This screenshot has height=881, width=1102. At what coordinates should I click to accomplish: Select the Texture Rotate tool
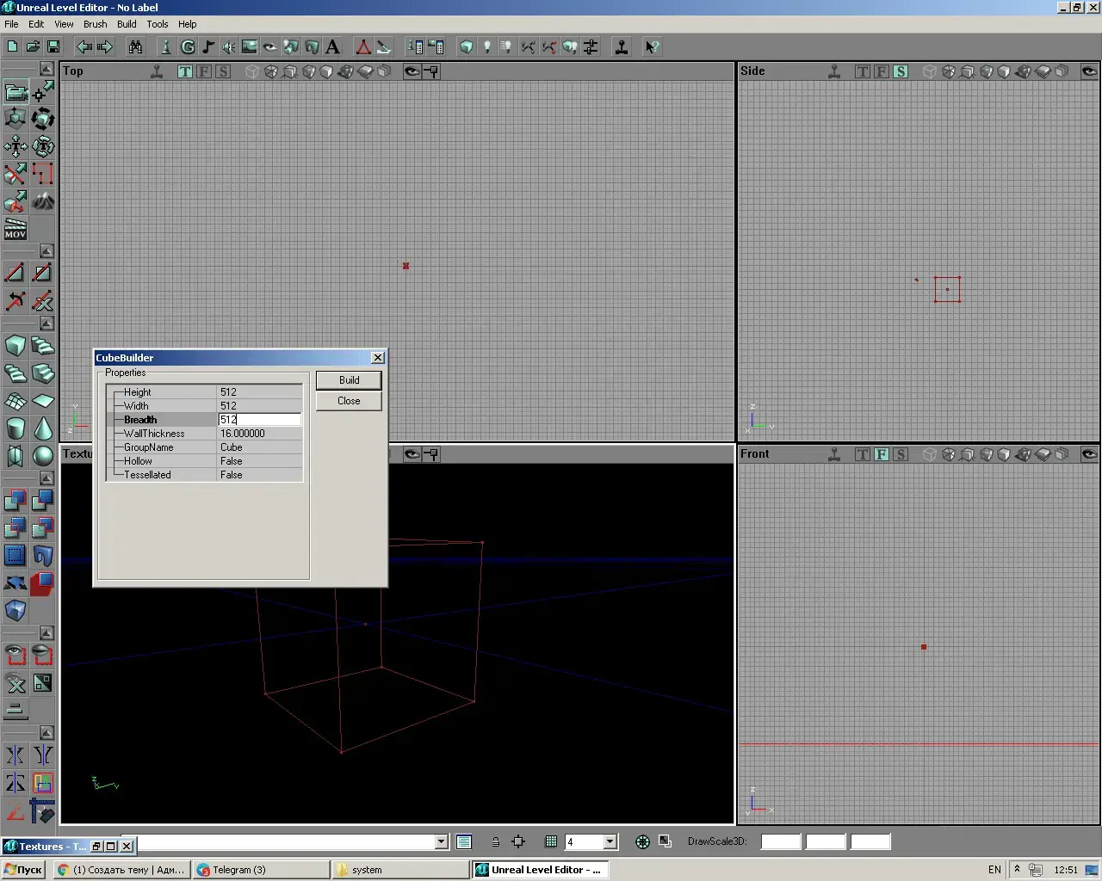point(43,146)
